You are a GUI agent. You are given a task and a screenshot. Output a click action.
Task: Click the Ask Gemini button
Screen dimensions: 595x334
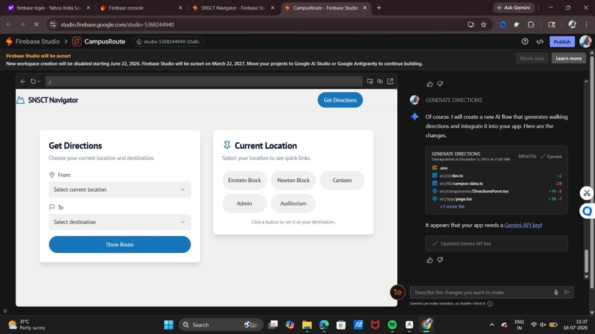coord(514,7)
